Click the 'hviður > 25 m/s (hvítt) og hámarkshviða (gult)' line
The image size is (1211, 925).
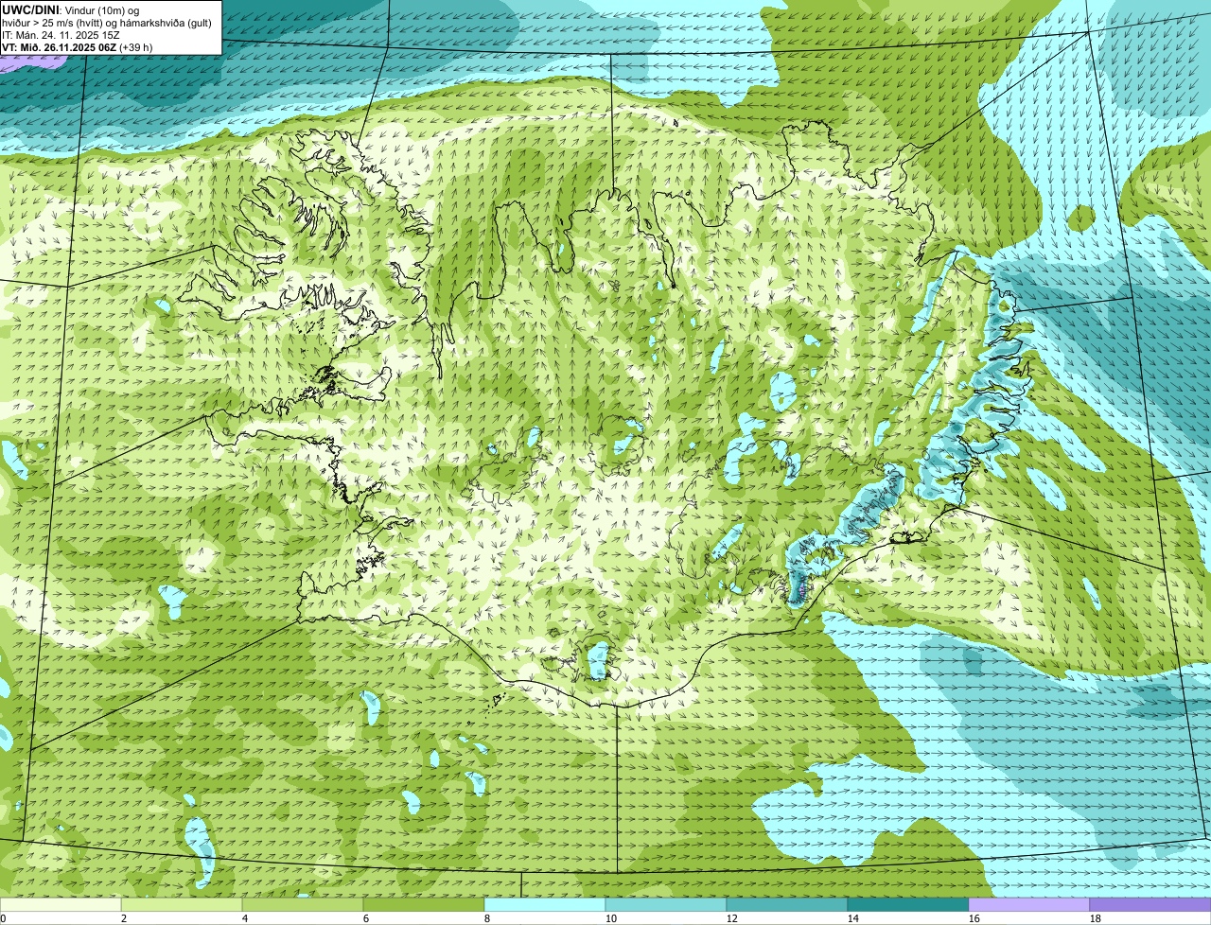tap(107, 23)
